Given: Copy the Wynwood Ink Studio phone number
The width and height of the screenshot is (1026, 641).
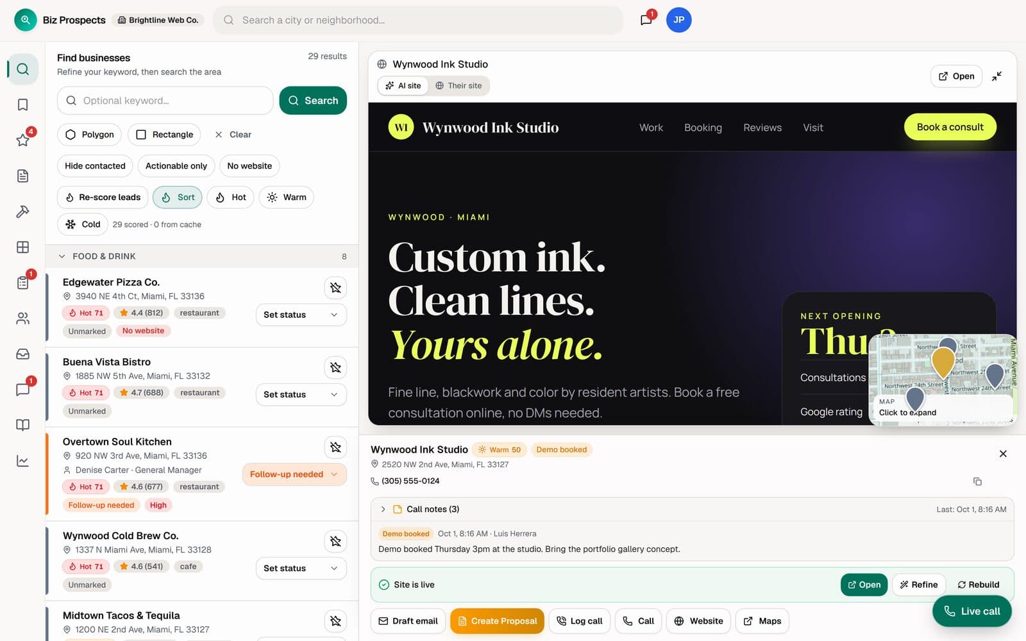Looking at the screenshot, I should [x=977, y=481].
